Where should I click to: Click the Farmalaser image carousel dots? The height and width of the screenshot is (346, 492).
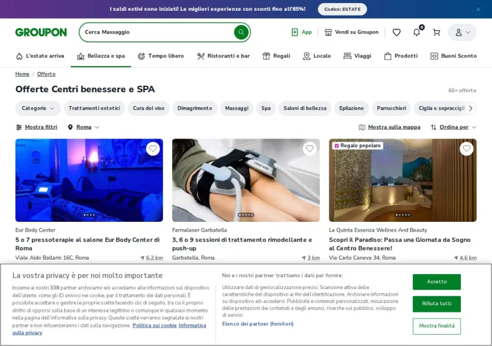(x=246, y=215)
